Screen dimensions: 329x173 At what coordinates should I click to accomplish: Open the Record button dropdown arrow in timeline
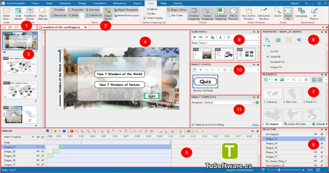(76, 131)
